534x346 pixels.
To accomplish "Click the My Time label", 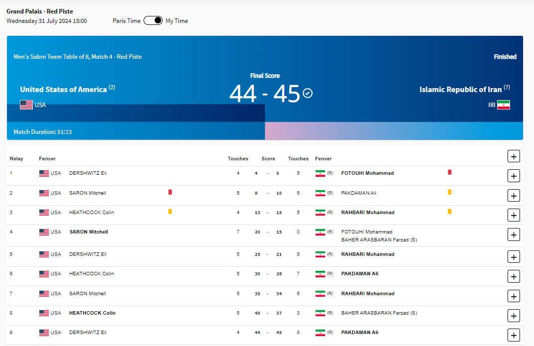I will pyautogui.click(x=177, y=21).
